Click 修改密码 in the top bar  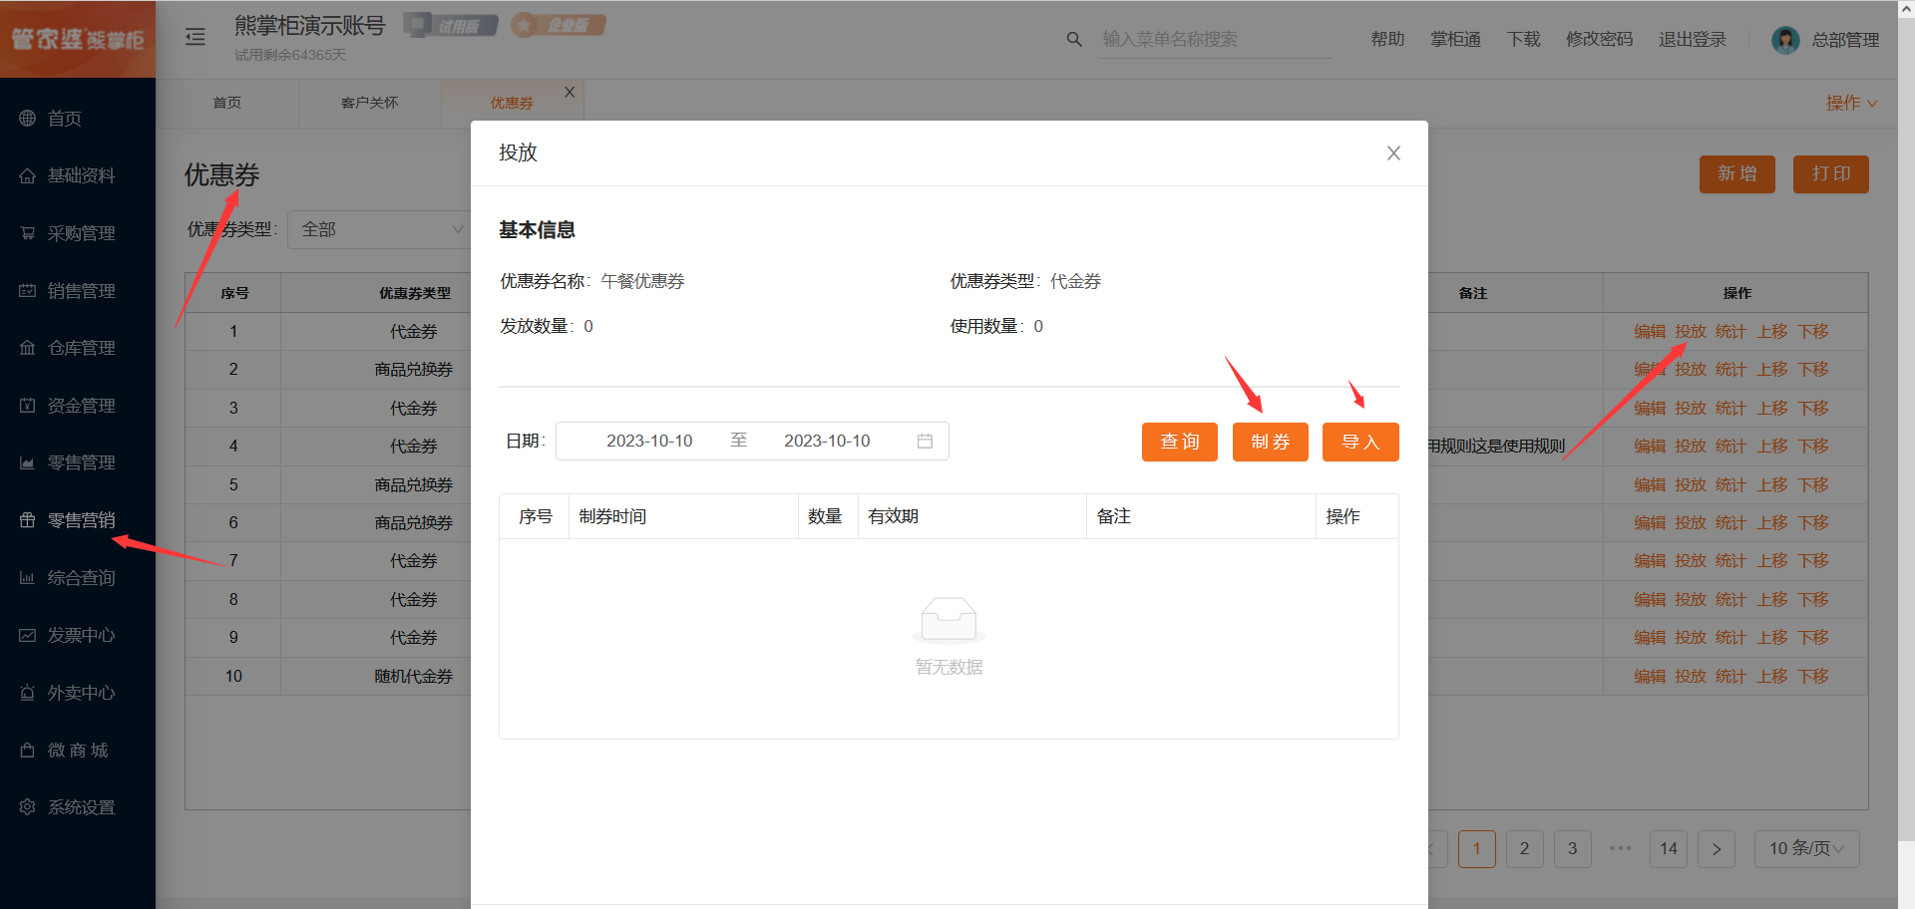click(x=1599, y=39)
